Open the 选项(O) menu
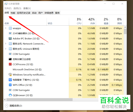 coord(17,8)
